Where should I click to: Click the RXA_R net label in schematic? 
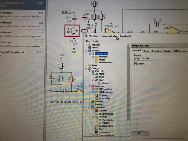click(x=67, y=12)
